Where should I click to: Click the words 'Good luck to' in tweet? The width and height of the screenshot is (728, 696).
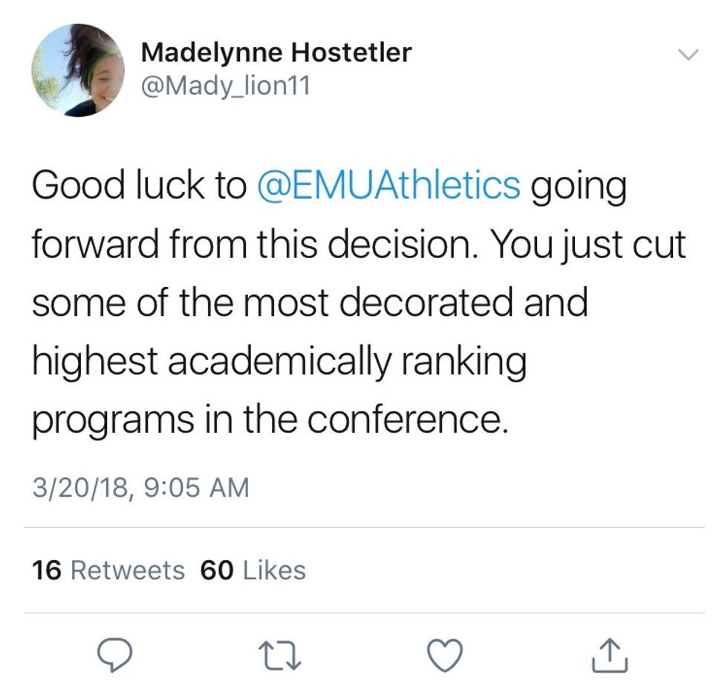pos(138,186)
